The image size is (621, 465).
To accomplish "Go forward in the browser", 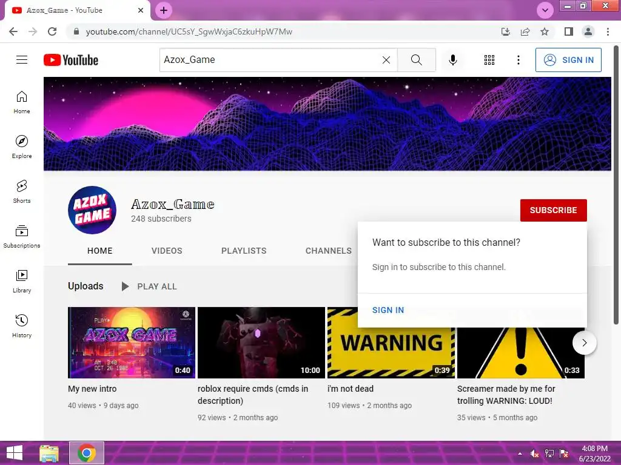I will pyautogui.click(x=33, y=31).
